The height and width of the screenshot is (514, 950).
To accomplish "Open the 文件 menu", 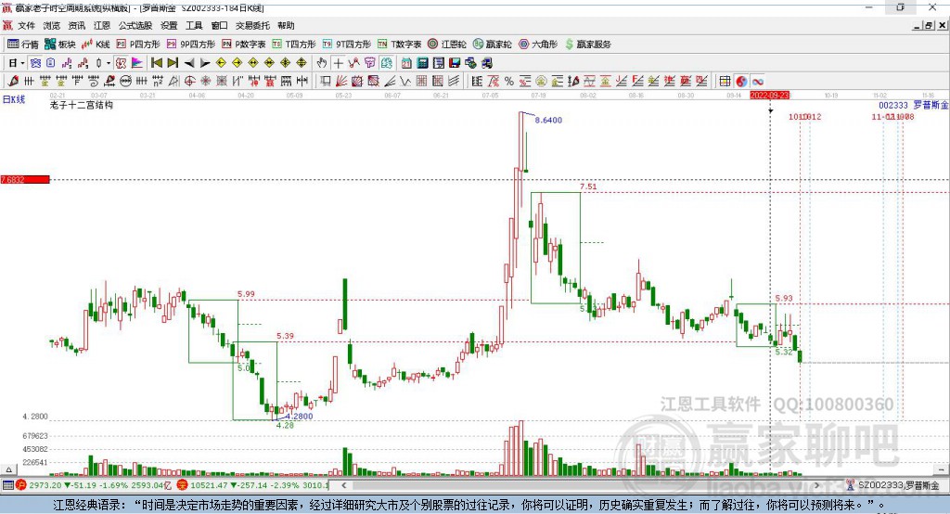I will [26, 25].
